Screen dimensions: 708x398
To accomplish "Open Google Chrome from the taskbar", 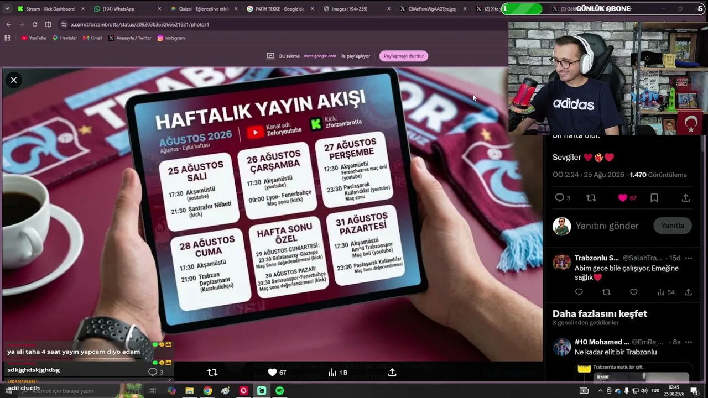I will point(207,391).
